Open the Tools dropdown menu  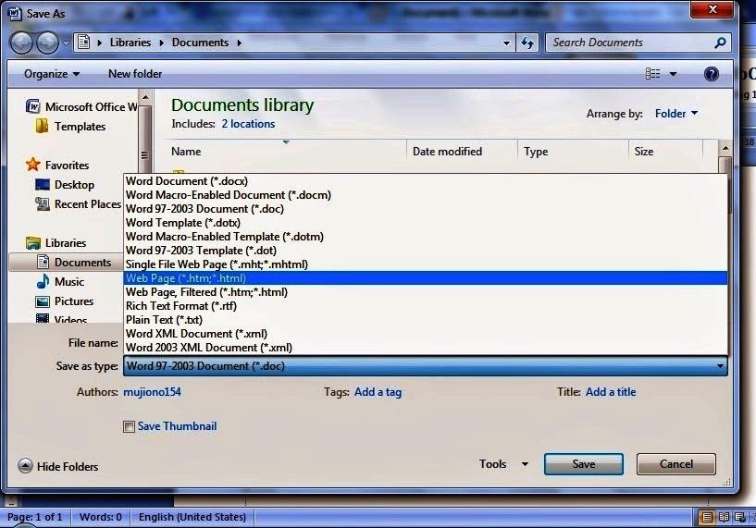[x=503, y=464]
